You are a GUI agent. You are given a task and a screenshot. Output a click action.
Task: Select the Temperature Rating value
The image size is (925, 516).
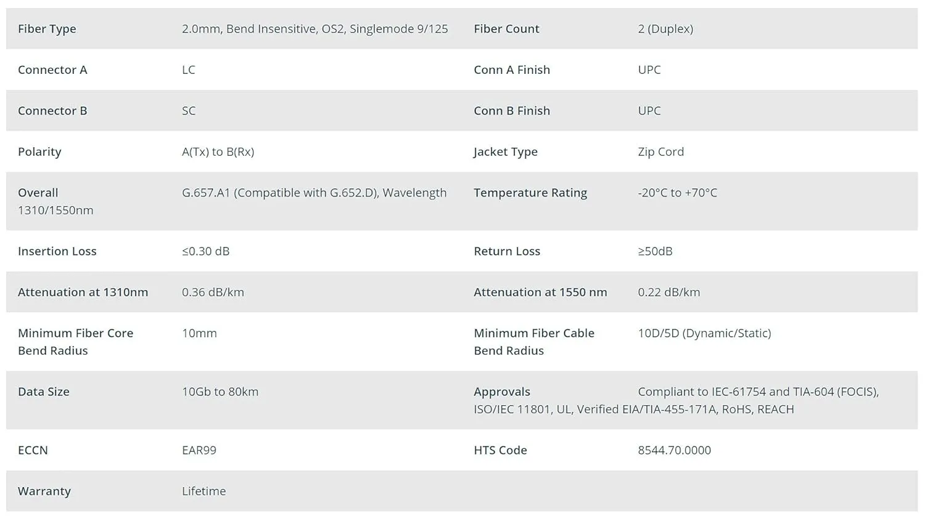tap(678, 193)
